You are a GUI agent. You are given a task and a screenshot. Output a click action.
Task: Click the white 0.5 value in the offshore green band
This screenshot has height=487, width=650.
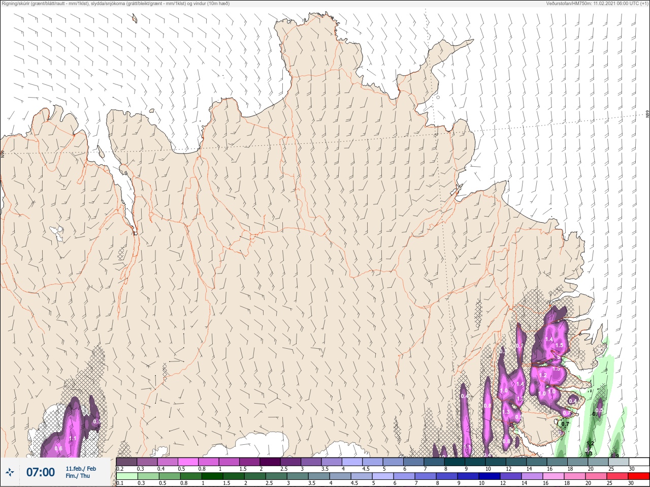tap(599, 410)
